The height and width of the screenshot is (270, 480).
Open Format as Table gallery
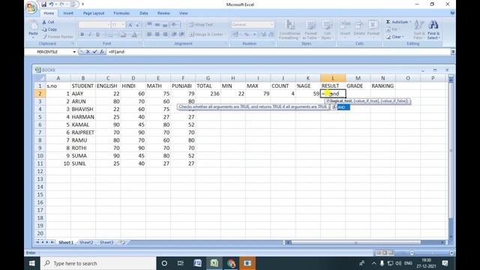(x=310, y=30)
